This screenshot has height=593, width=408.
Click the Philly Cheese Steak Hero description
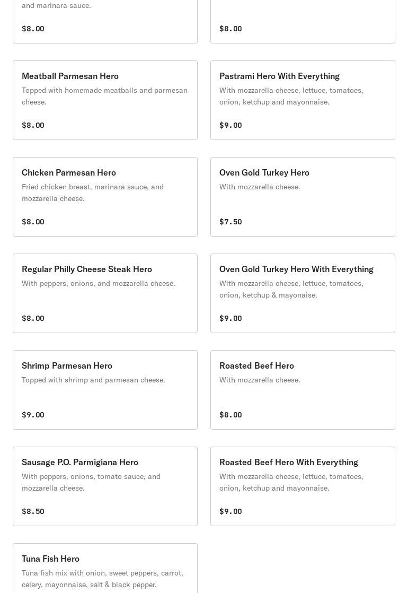[98, 283]
